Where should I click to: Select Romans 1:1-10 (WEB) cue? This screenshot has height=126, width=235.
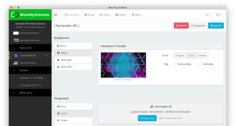[30, 78]
